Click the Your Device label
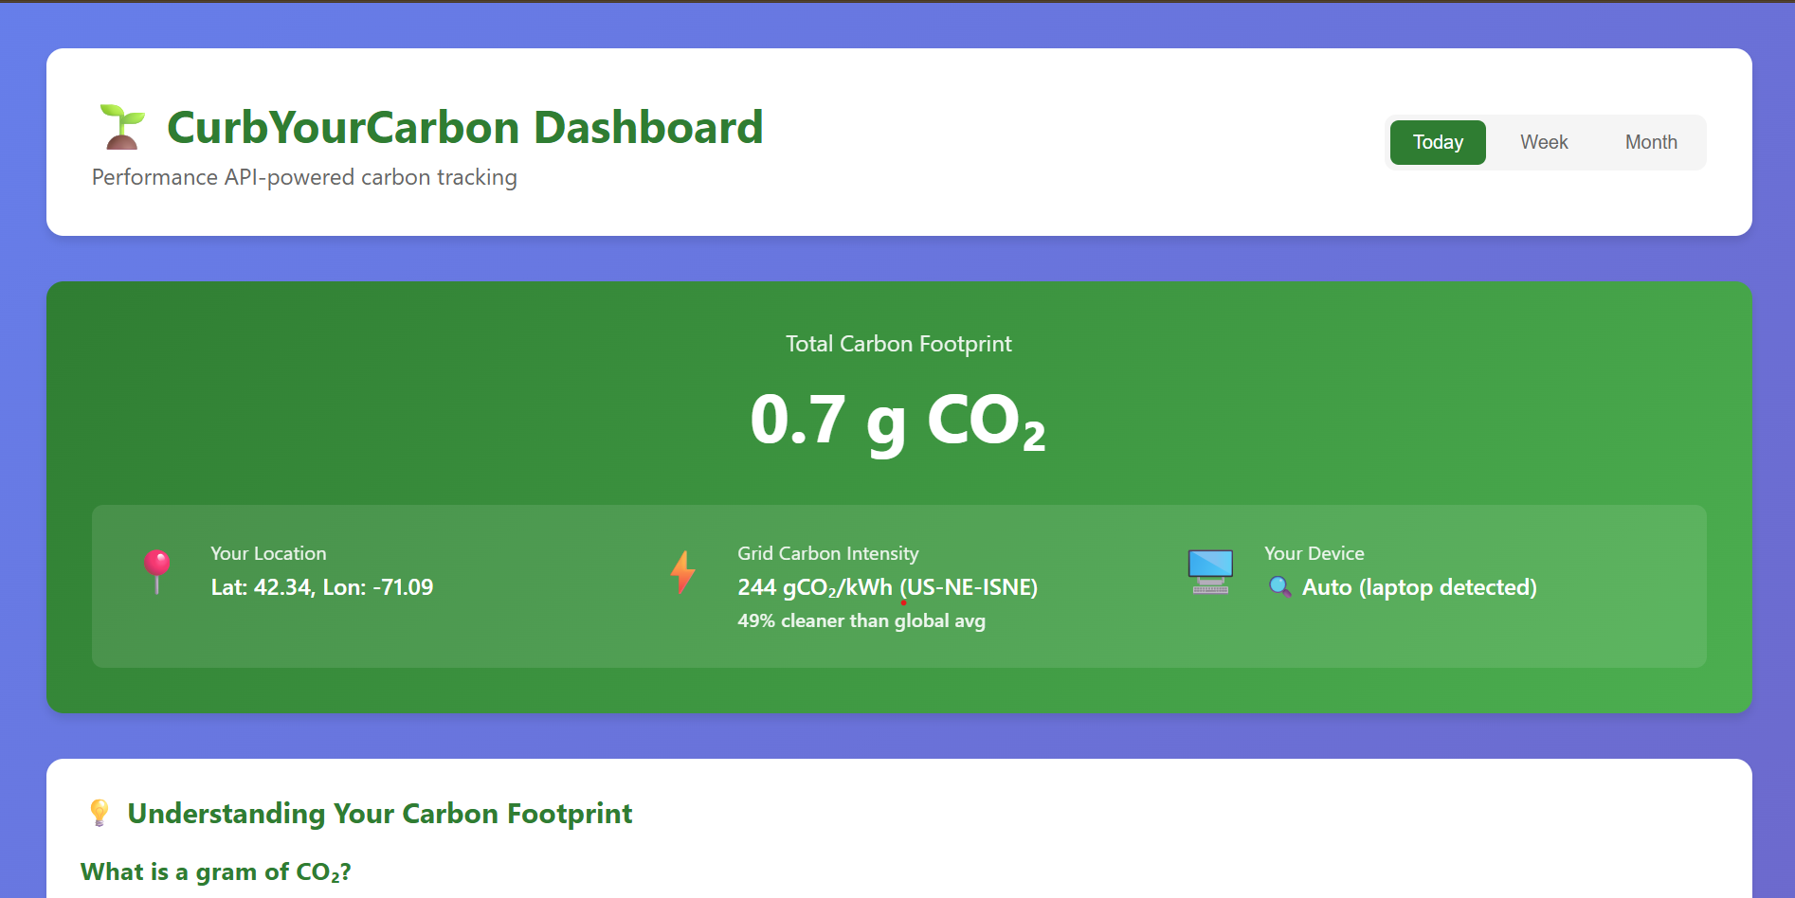The image size is (1795, 898). pos(1315,553)
